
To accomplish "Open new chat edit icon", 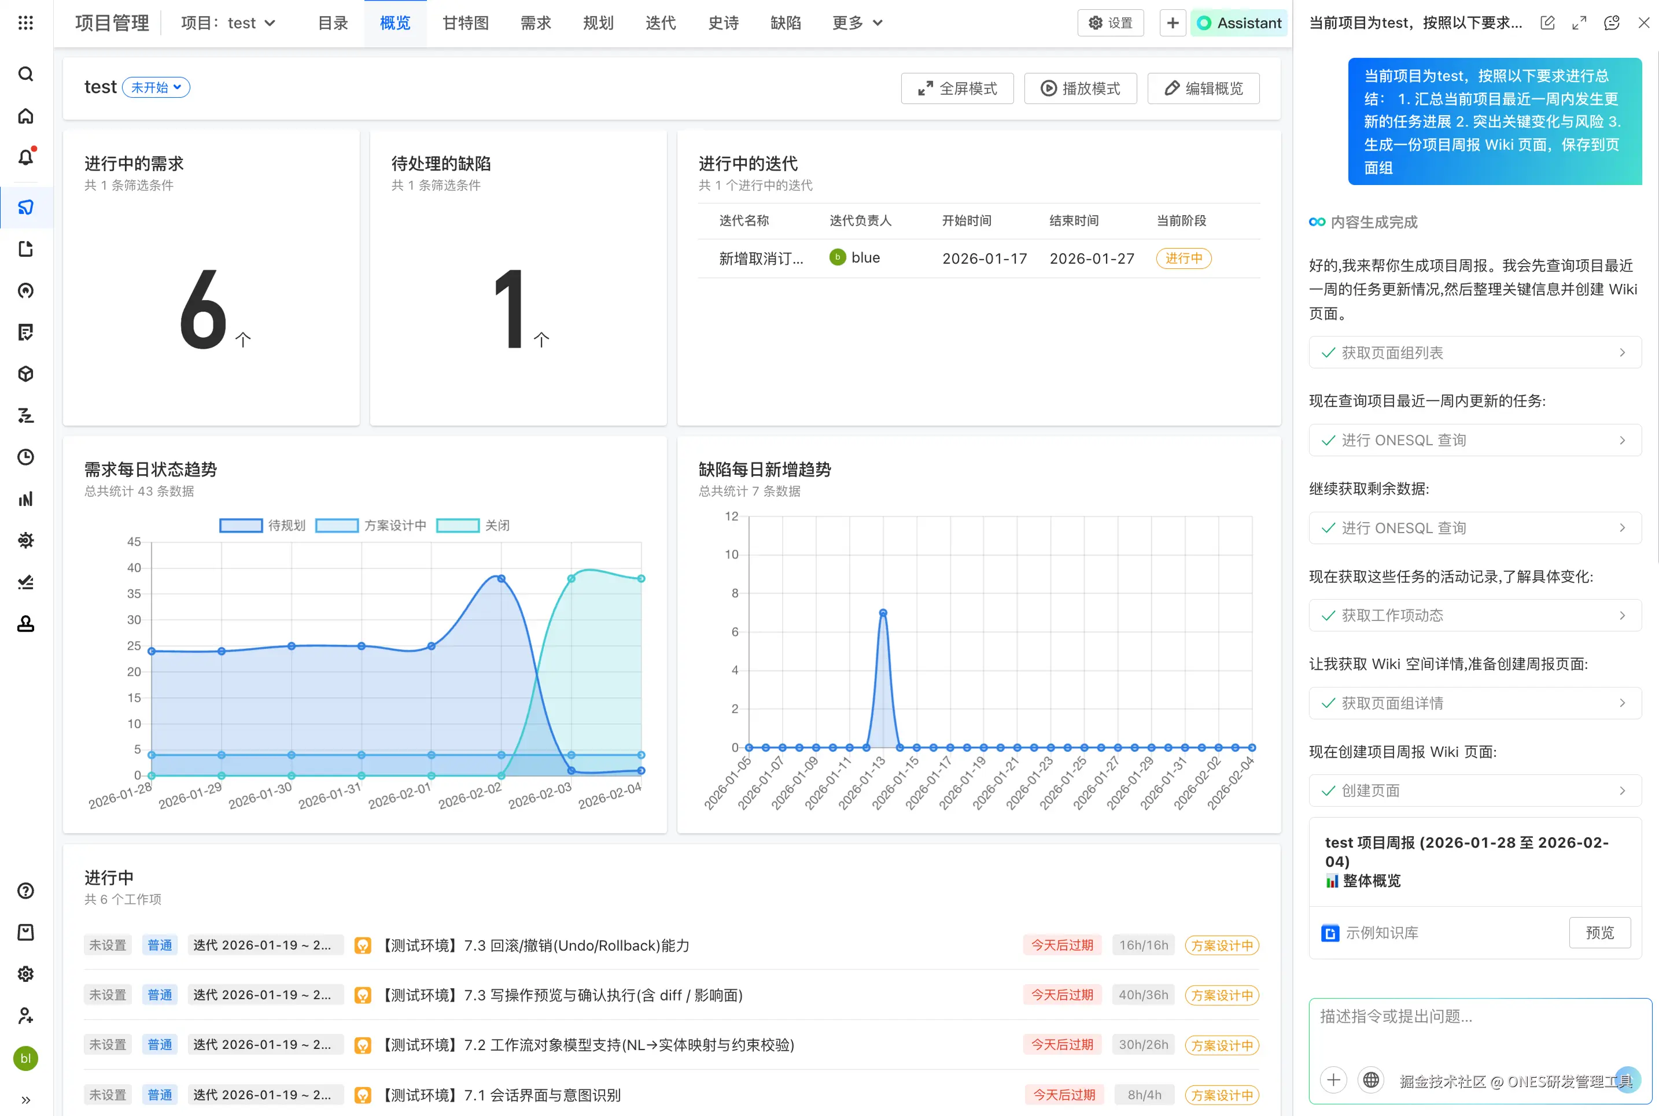I will (1547, 23).
